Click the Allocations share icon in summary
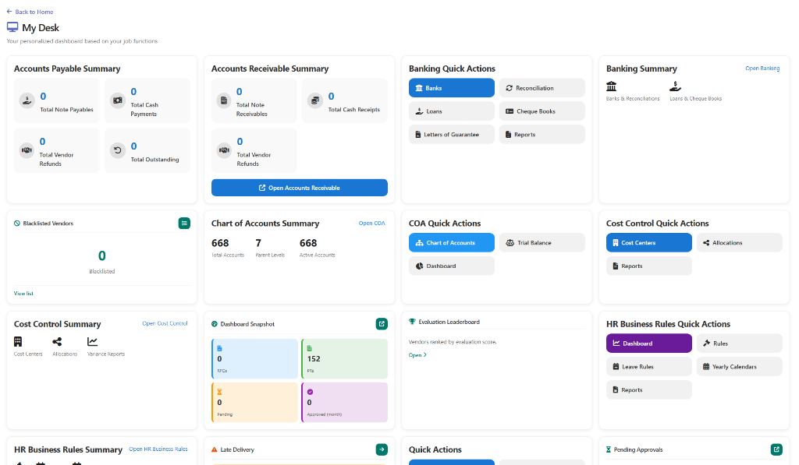The image size is (799, 465). click(57, 342)
